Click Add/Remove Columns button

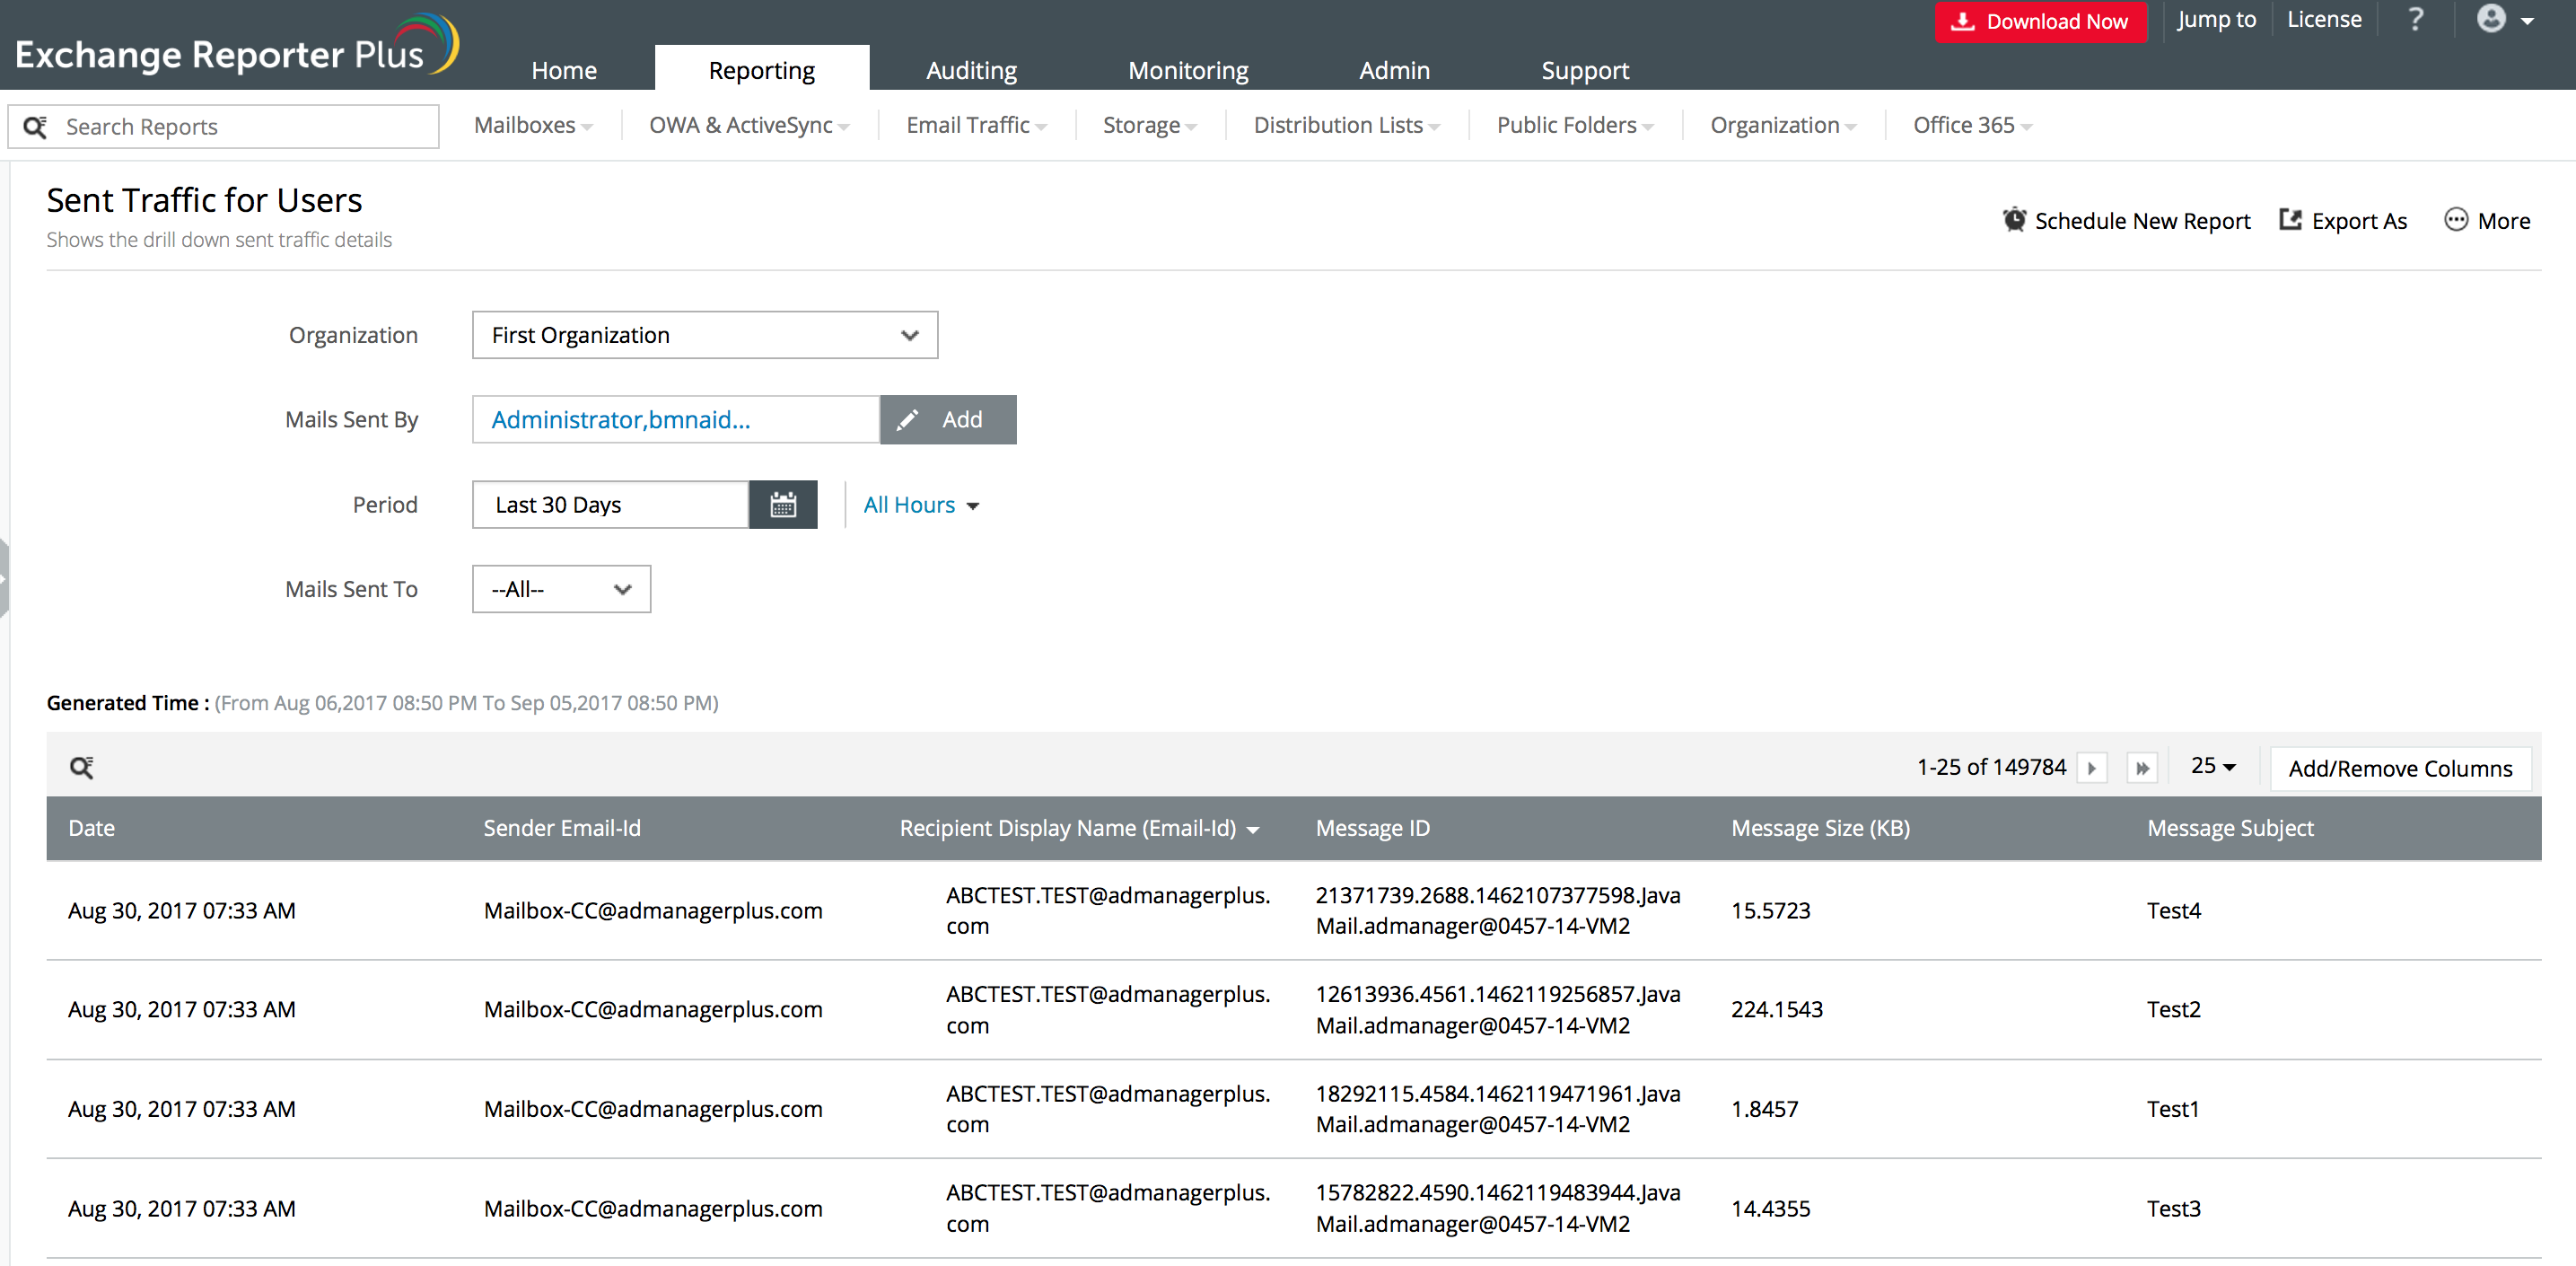(x=2400, y=768)
